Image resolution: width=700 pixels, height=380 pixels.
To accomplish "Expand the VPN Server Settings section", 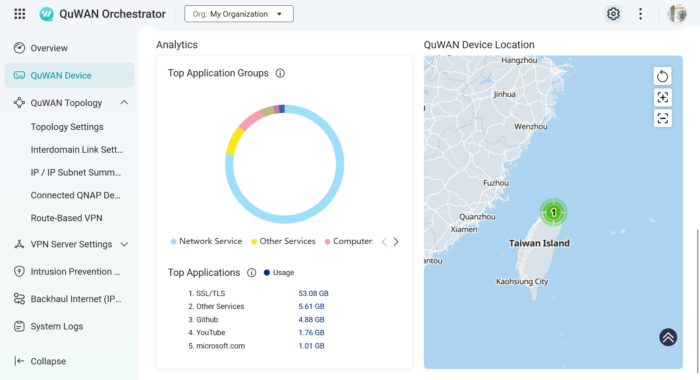I will click(x=124, y=244).
